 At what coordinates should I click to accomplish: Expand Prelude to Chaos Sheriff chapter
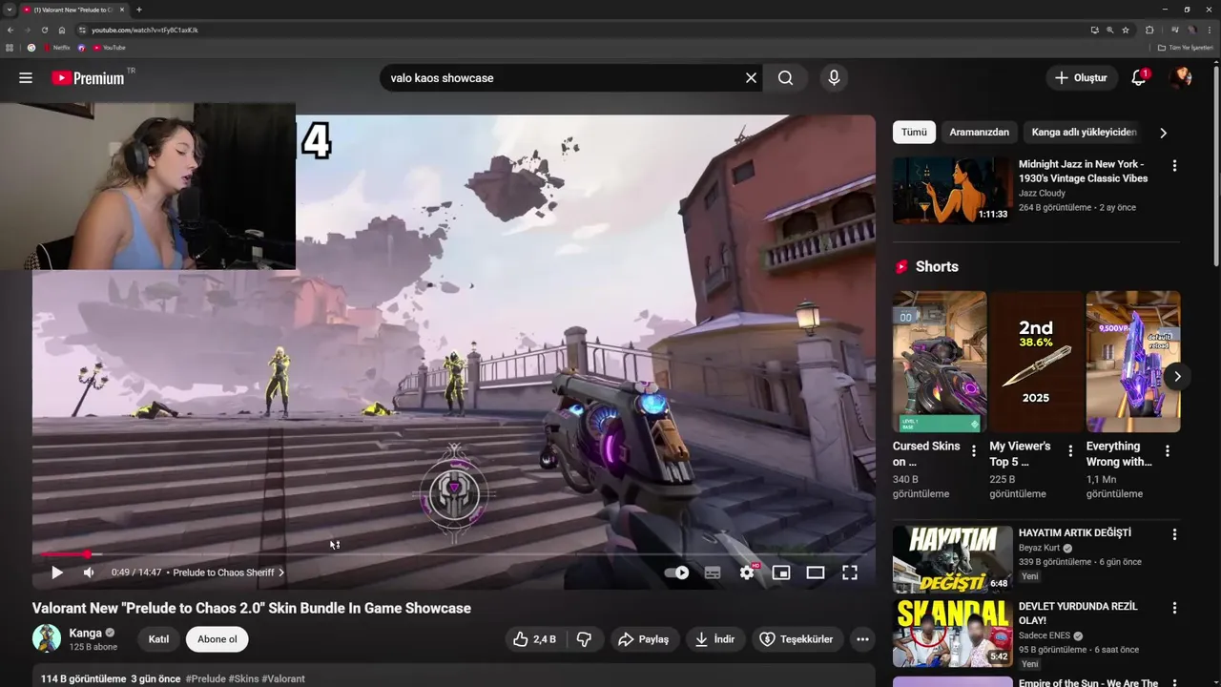pos(229,572)
